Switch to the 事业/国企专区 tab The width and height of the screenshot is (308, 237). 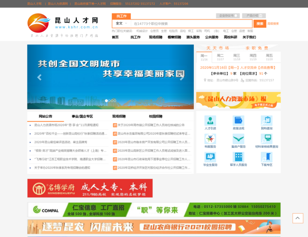tap(82, 116)
